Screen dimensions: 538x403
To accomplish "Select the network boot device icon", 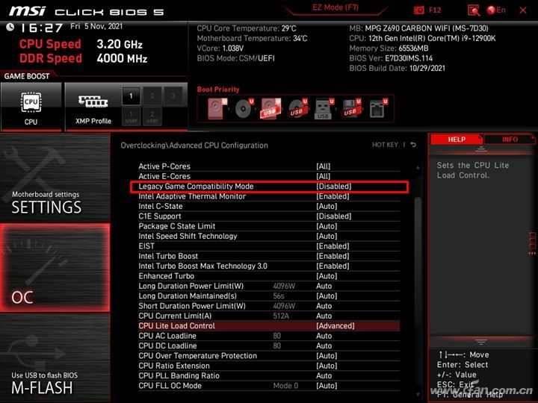I will point(378,109).
